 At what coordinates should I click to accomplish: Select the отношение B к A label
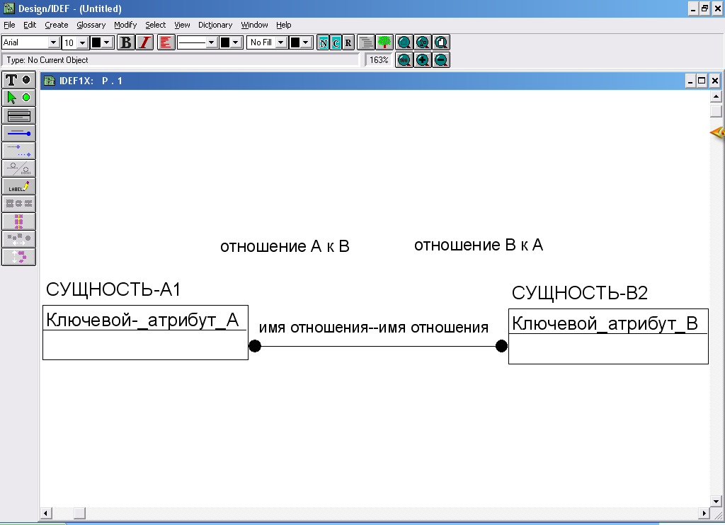479,245
